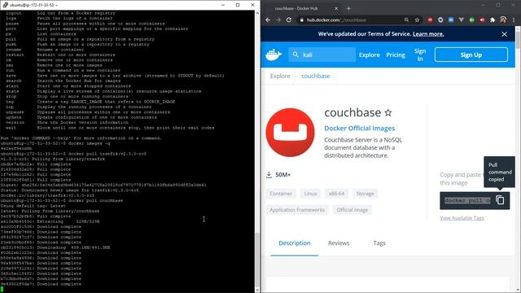Open the green extension icon

pyautogui.click(x=472, y=20)
